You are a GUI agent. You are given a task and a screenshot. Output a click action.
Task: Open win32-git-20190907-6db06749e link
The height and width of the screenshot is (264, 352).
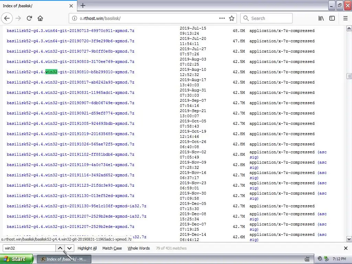tap(70, 103)
